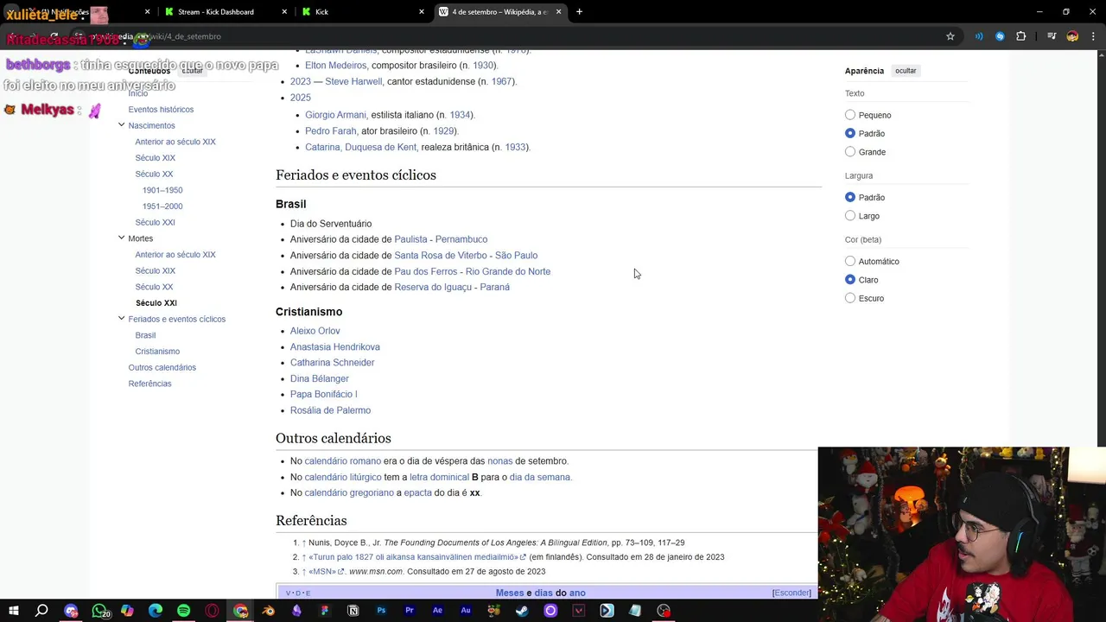Open Microsoft Edge from the taskbar
Image resolution: width=1106 pixels, height=622 pixels.
[156, 611]
